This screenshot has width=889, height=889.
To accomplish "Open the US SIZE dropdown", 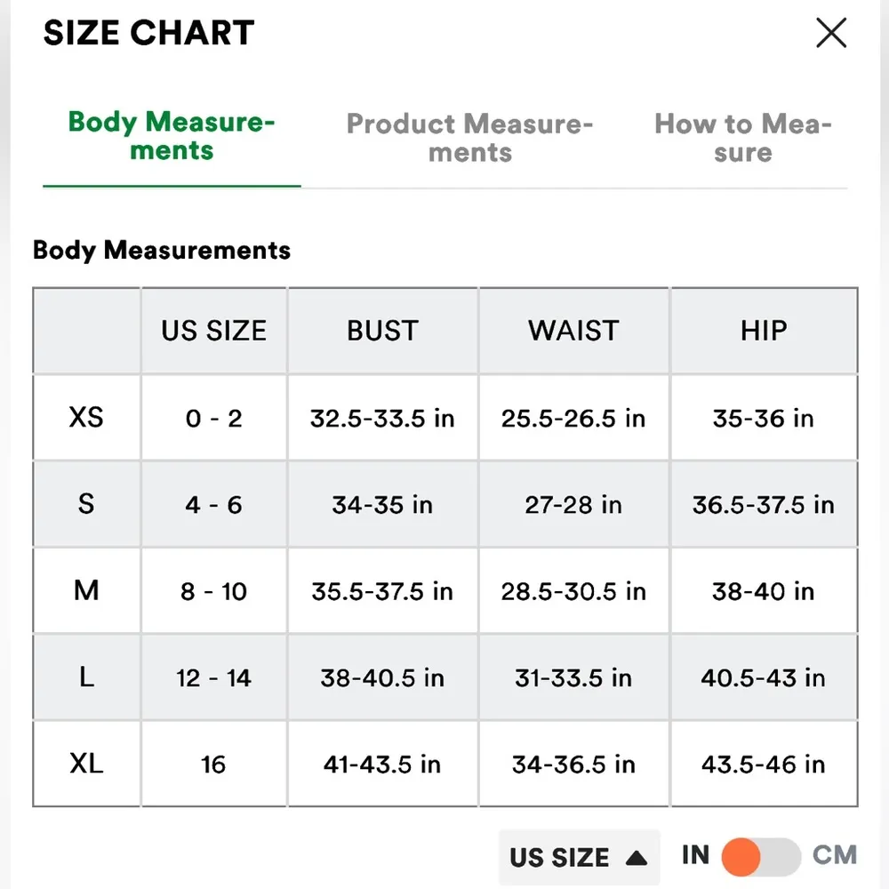I will click(578, 858).
